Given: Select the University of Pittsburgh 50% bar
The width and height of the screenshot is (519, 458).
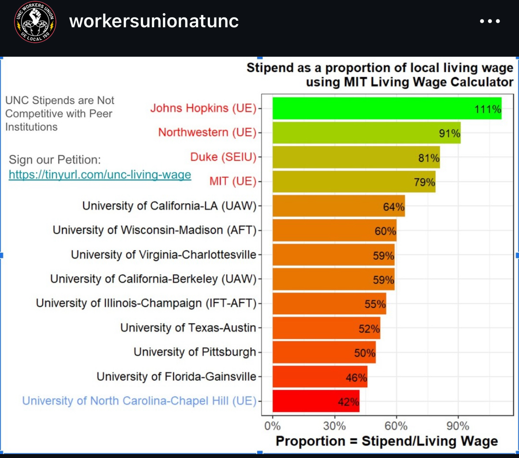Looking at the screenshot, I should tap(324, 352).
